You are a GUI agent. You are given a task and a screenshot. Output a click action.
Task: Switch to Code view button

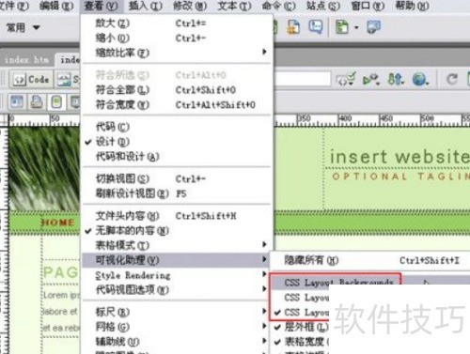(x=31, y=80)
